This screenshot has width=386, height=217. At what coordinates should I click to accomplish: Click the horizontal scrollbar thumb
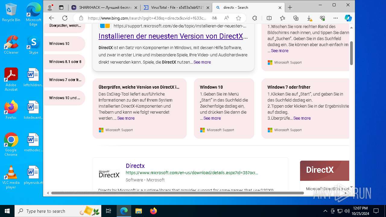(x=178, y=193)
